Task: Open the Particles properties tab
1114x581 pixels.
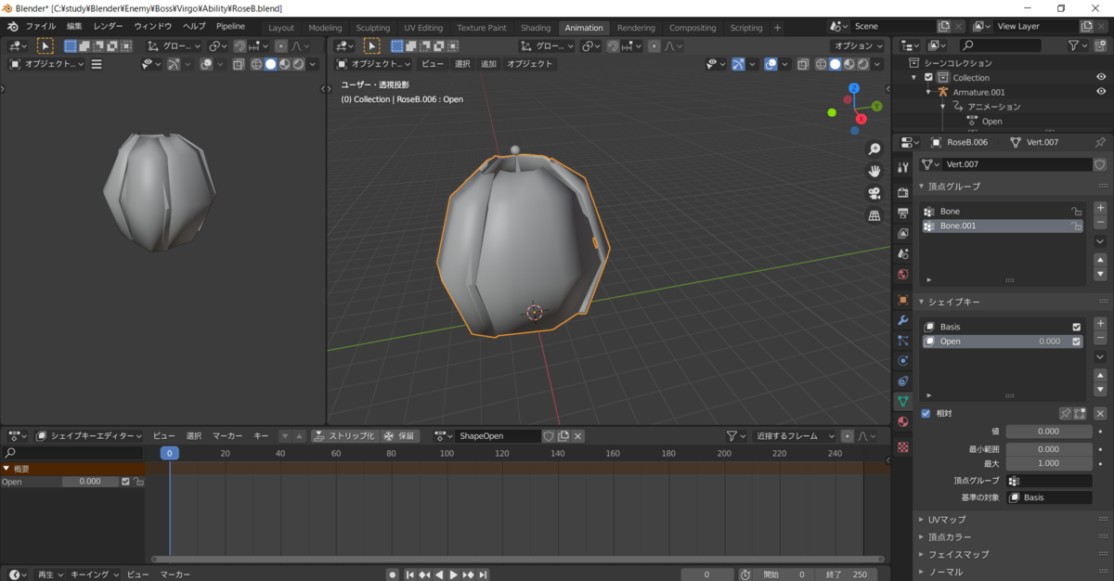Action: click(x=902, y=341)
